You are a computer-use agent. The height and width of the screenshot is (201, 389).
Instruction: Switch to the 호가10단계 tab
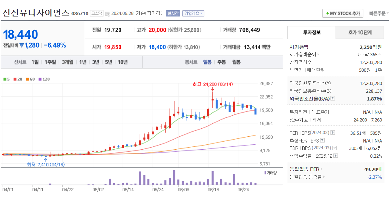[360, 32]
